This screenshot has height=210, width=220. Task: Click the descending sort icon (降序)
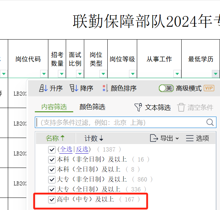pyautogui.click(x=74, y=88)
